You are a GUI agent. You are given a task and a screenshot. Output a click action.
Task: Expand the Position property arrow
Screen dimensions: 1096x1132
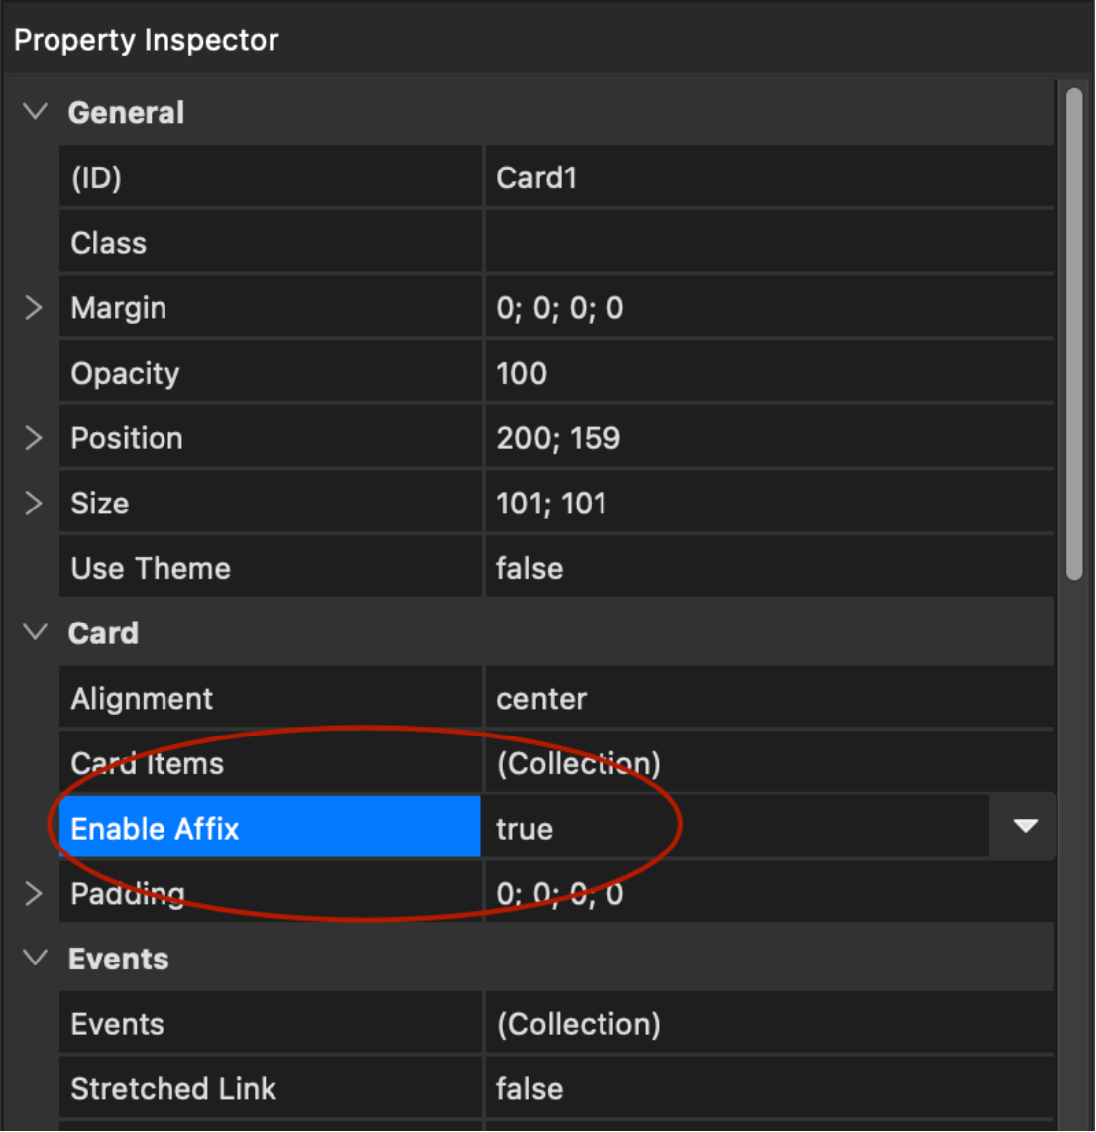coord(34,438)
